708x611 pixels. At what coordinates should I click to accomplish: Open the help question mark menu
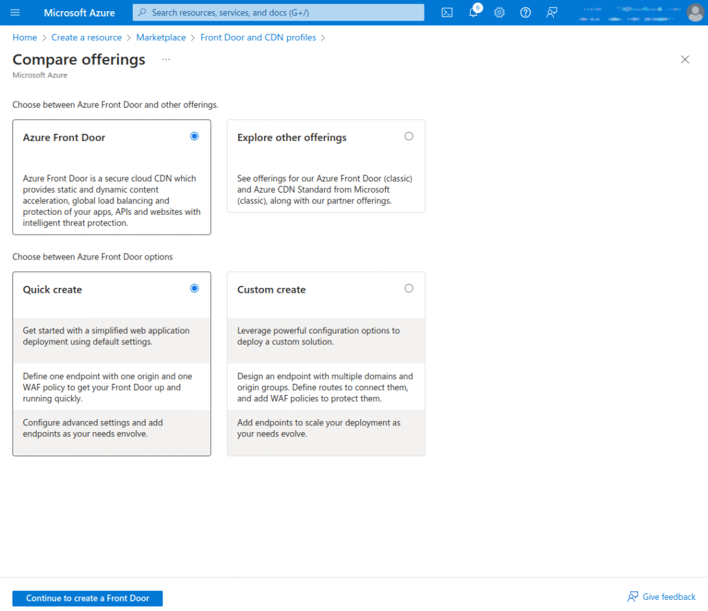pyautogui.click(x=525, y=12)
